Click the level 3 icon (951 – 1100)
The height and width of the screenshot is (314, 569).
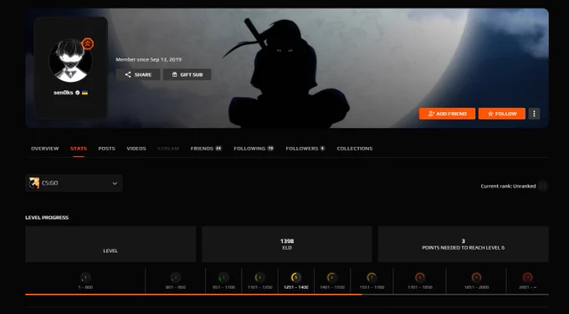[x=223, y=278]
